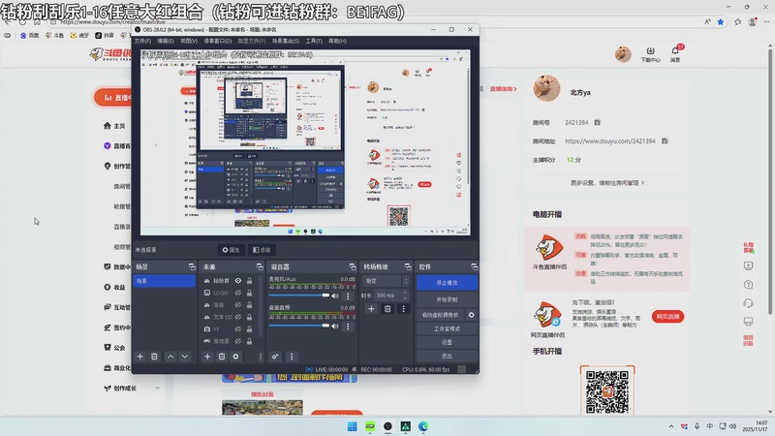Delete the transition with the trash icon

coord(387,309)
